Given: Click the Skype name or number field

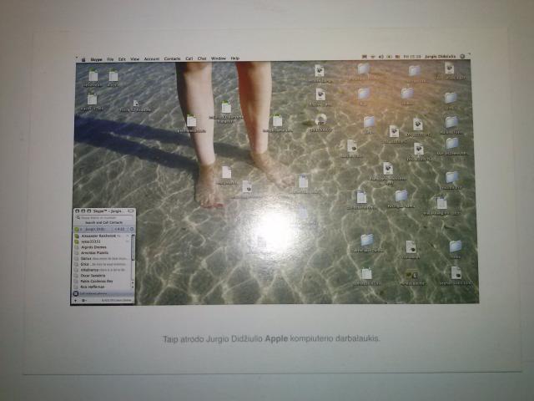Looking at the screenshot, I should coord(104,217).
